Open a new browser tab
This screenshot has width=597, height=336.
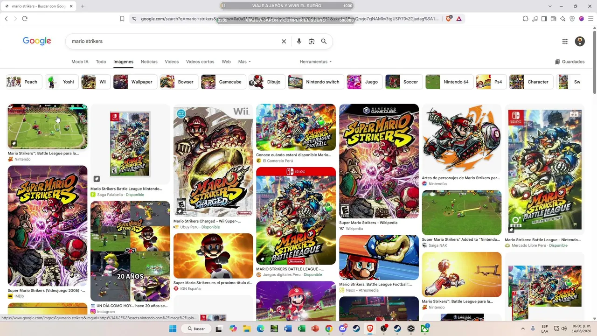83,6
